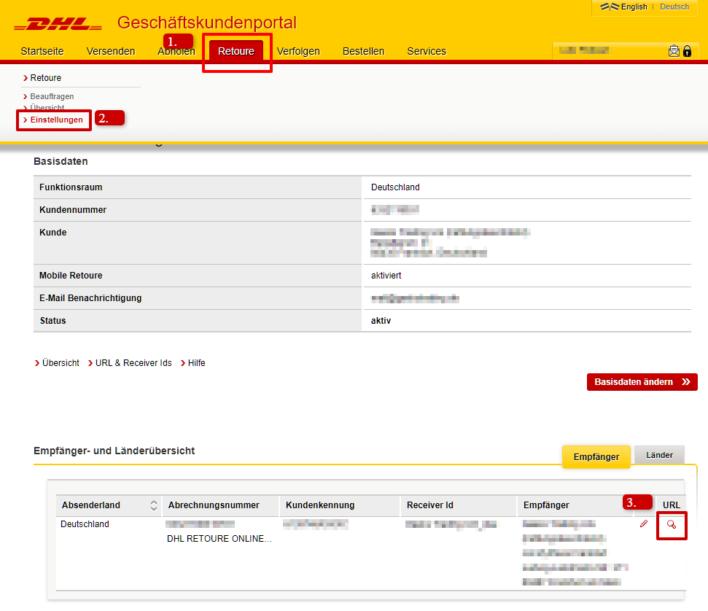This screenshot has width=708, height=611.
Task: Click the Geschäftskundenportal title
Action: 207,23
